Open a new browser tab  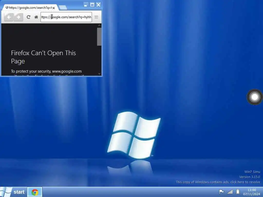pos(63,7)
